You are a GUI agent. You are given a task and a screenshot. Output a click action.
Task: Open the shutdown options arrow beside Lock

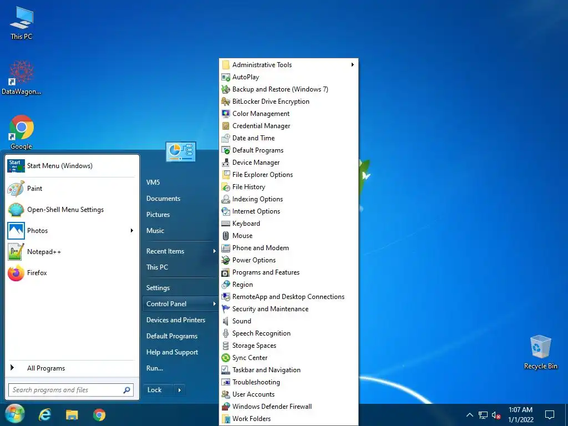tap(179, 390)
